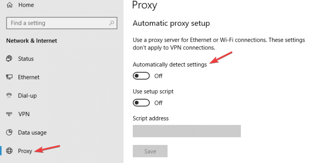Enable Automatically detect settings toggle
This screenshot has width=310, height=163.
coord(141,76)
